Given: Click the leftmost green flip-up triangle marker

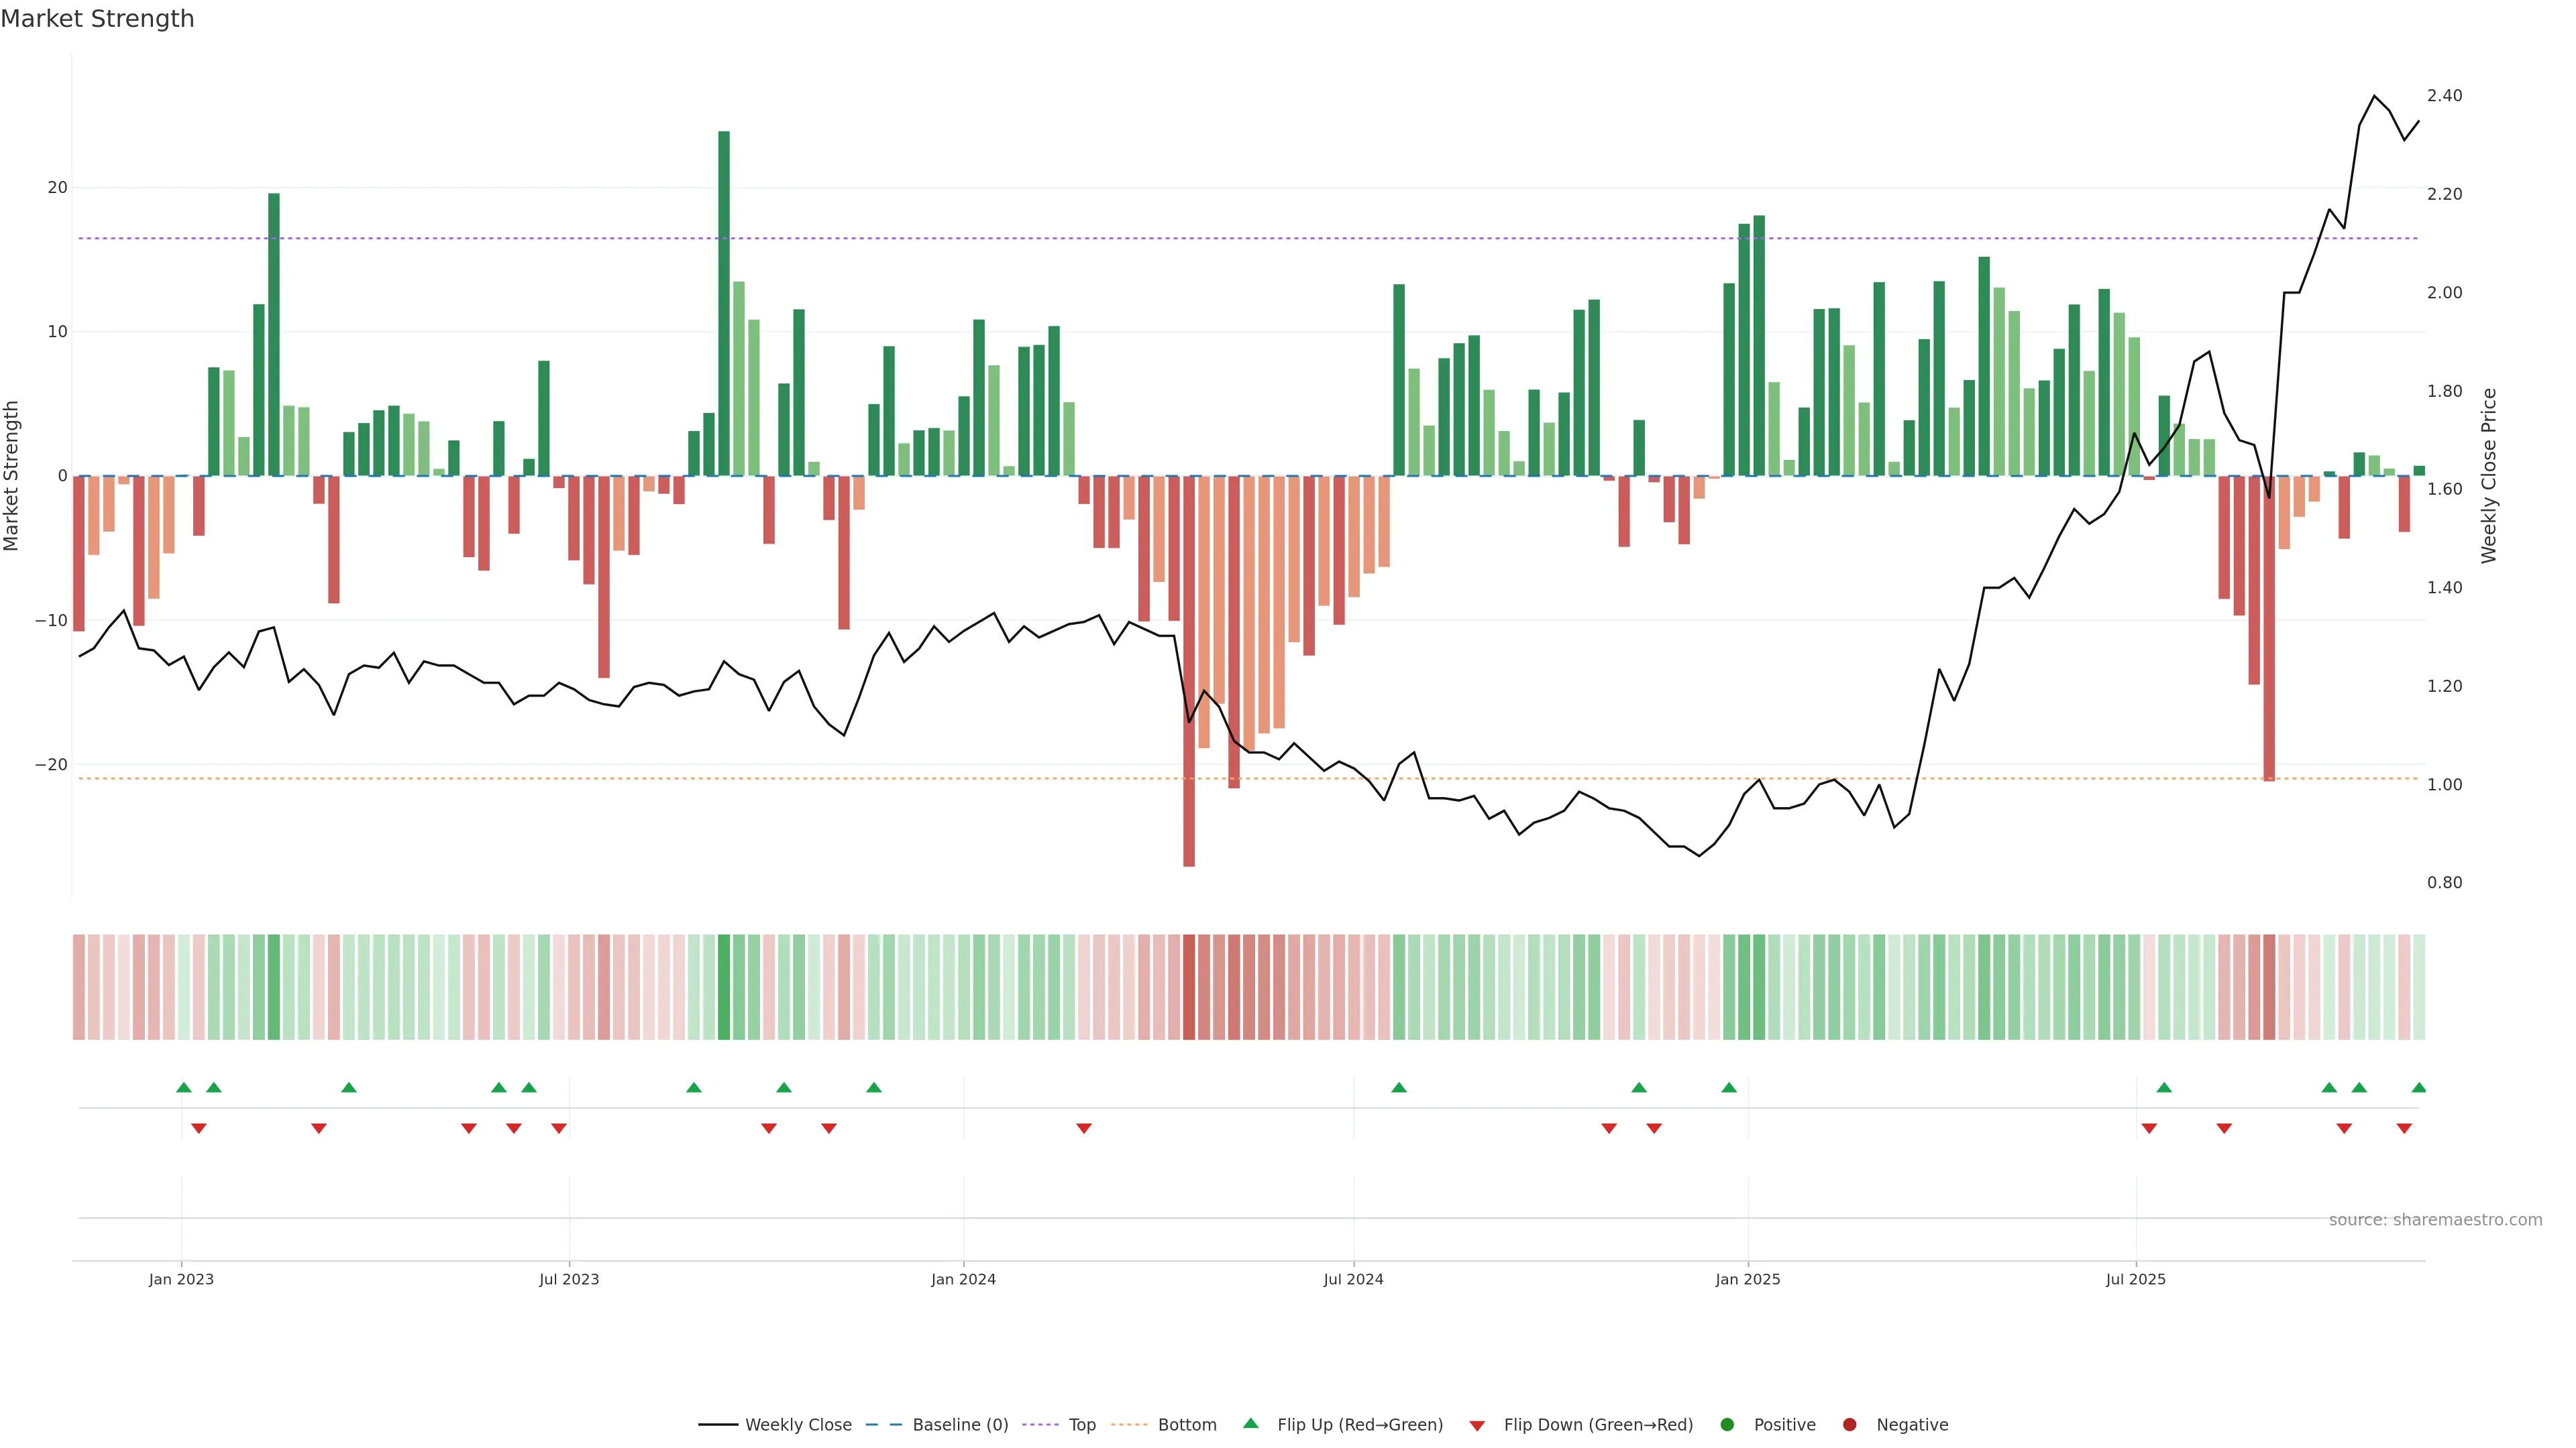Looking at the screenshot, I should click(184, 1087).
